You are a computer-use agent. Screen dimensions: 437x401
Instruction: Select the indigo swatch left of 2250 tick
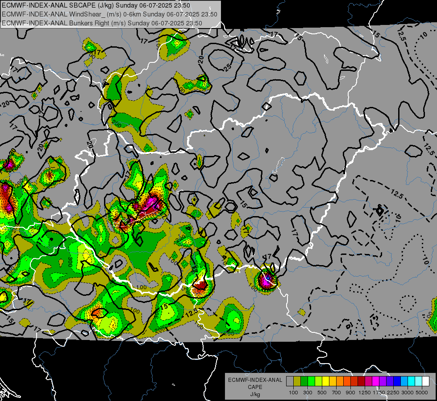coord(390,381)
